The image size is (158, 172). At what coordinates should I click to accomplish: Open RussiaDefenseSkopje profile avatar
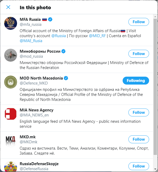coord(10,166)
